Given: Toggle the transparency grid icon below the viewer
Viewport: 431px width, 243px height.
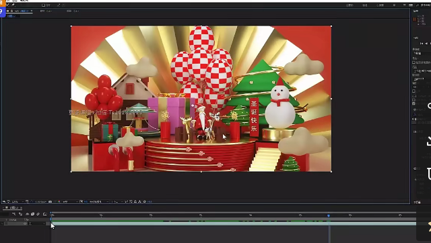Looking at the screenshot, I should pos(86,201).
